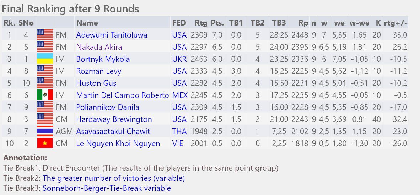Open Bortnyk Mykola's player page

[103, 59]
